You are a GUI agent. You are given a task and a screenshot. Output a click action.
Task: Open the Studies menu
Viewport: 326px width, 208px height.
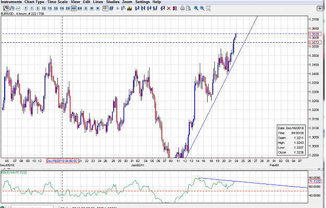click(113, 2)
